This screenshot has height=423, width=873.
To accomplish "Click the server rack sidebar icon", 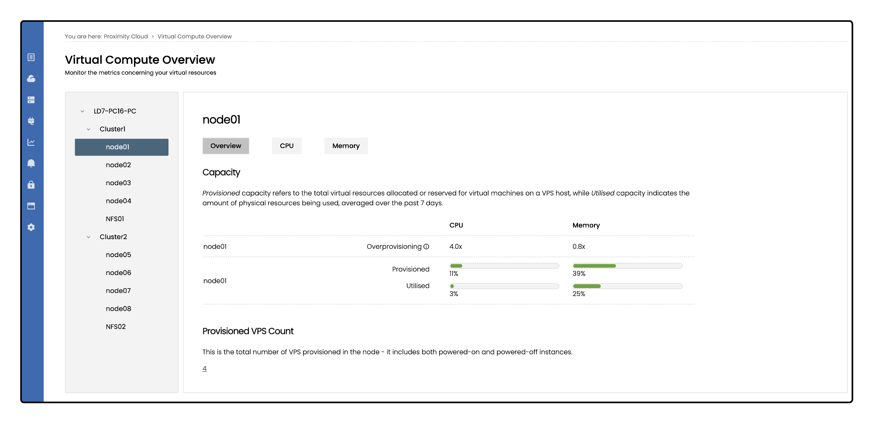I will pos(31,100).
